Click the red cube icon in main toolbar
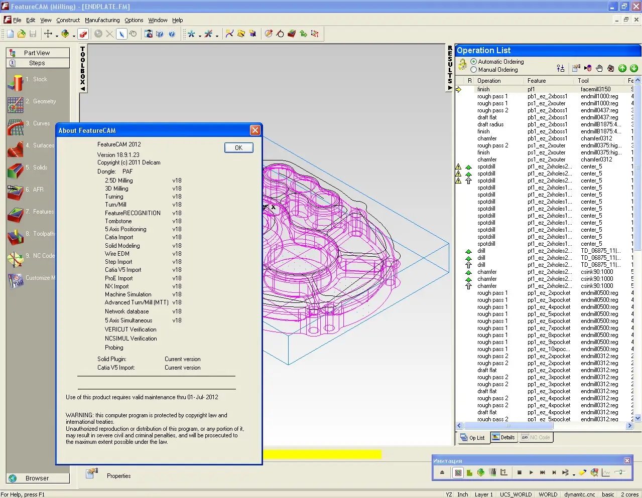The width and height of the screenshot is (642, 498). point(83,34)
